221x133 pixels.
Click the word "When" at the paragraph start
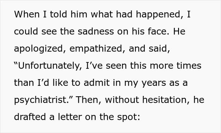(26, 15)
